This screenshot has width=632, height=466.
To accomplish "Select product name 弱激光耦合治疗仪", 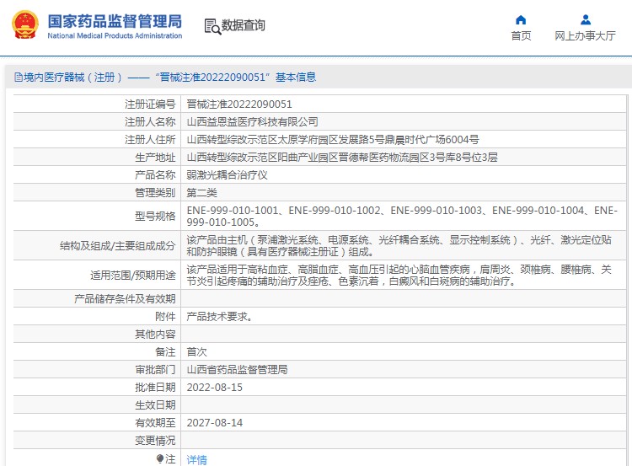I will [x=227, y=175].
